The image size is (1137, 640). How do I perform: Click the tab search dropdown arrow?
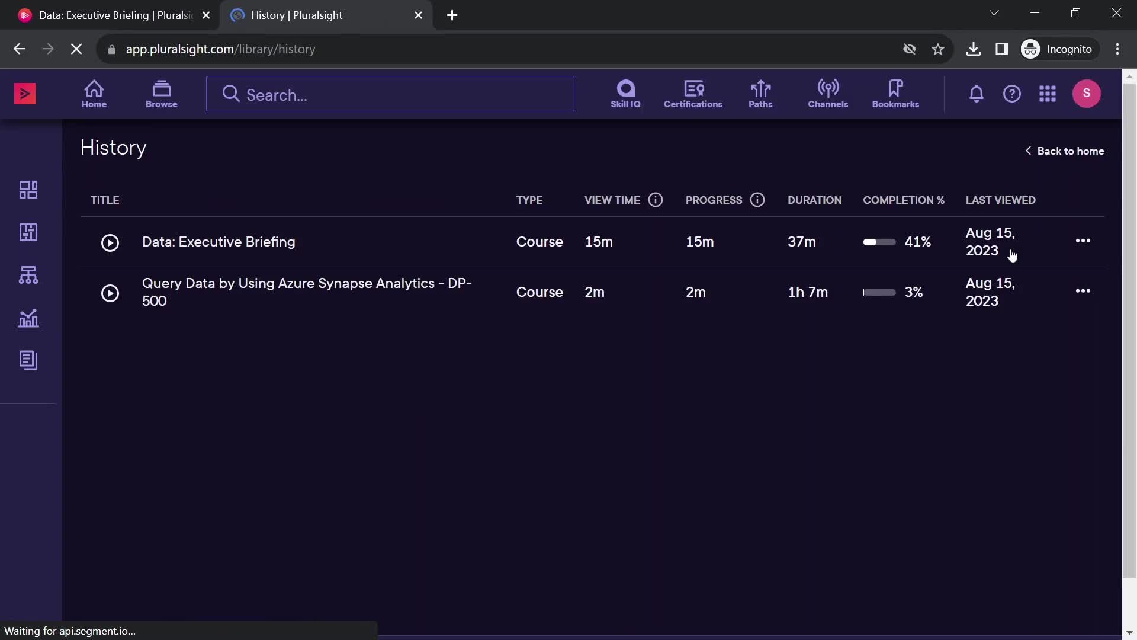click(994, 13)
